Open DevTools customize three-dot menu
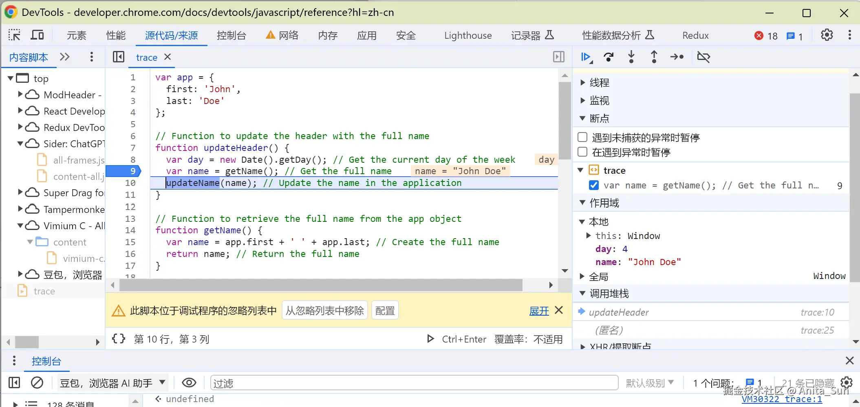Screen dimensions: 860x407 (849, 35)
